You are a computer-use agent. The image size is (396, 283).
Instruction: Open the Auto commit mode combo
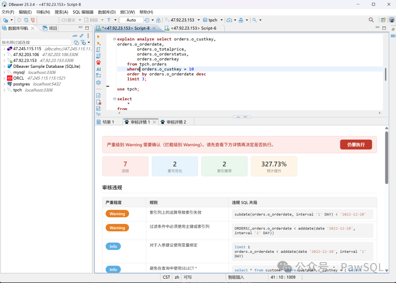[x=131, y=20]
